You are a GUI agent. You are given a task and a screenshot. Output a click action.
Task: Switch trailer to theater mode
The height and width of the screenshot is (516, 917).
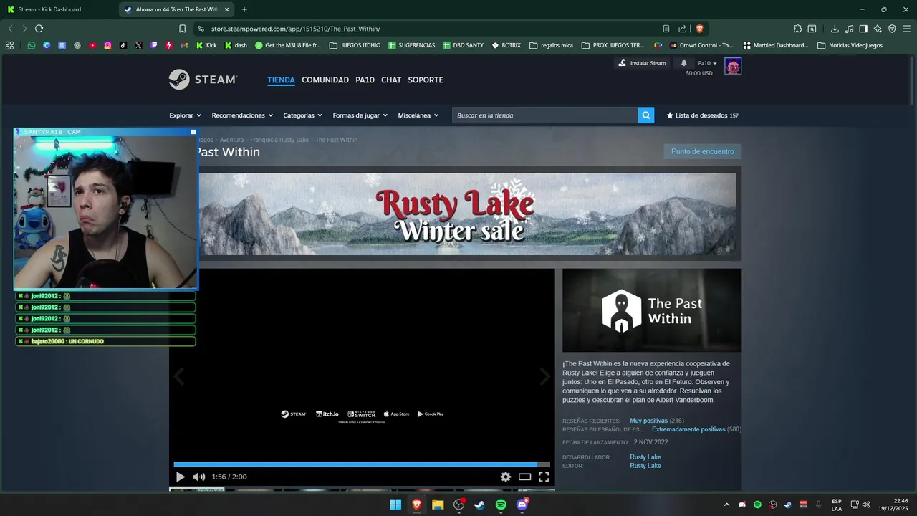[525, 477]
